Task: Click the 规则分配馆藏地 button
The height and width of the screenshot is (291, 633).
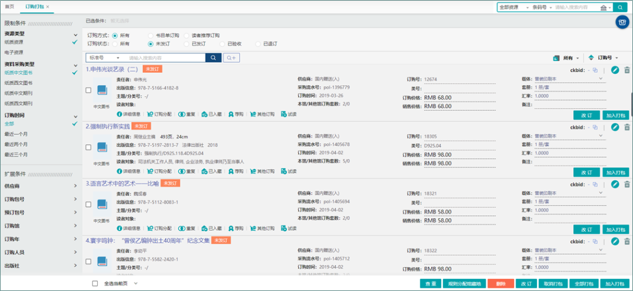Action: [464, 284]
